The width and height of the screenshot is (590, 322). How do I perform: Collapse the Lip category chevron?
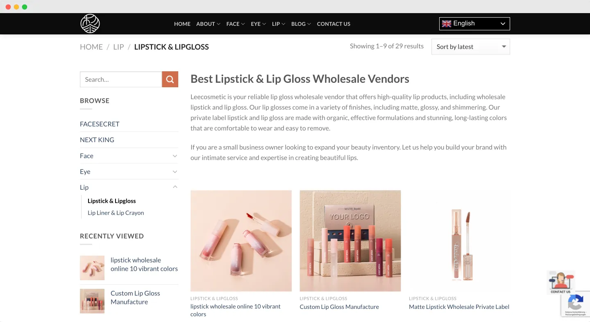[x=175, y=187]
